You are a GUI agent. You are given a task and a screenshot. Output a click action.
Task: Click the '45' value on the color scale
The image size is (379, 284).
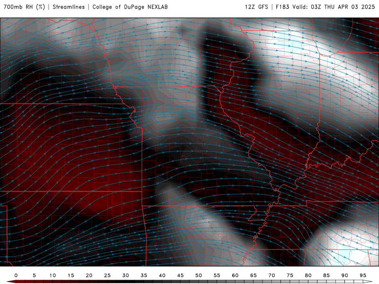click(180, 275)
